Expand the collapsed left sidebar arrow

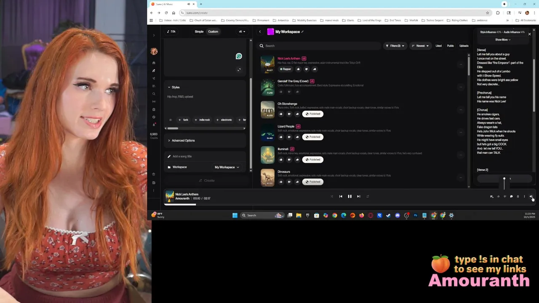[154, 35]
